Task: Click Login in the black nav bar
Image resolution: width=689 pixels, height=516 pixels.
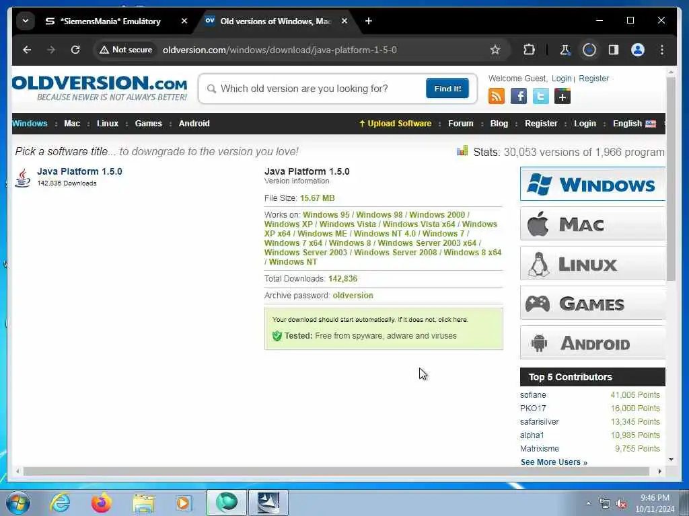Action: (585, 124)
